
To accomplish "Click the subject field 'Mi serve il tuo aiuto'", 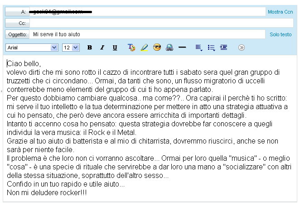I will (x=147, y=34).
